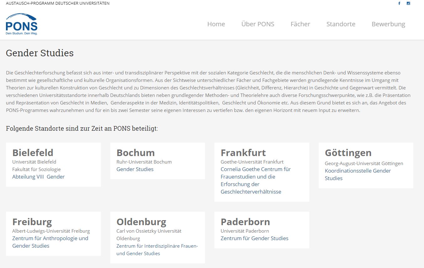
Task: Open the Facebook icon link
Action: point(399,3)
